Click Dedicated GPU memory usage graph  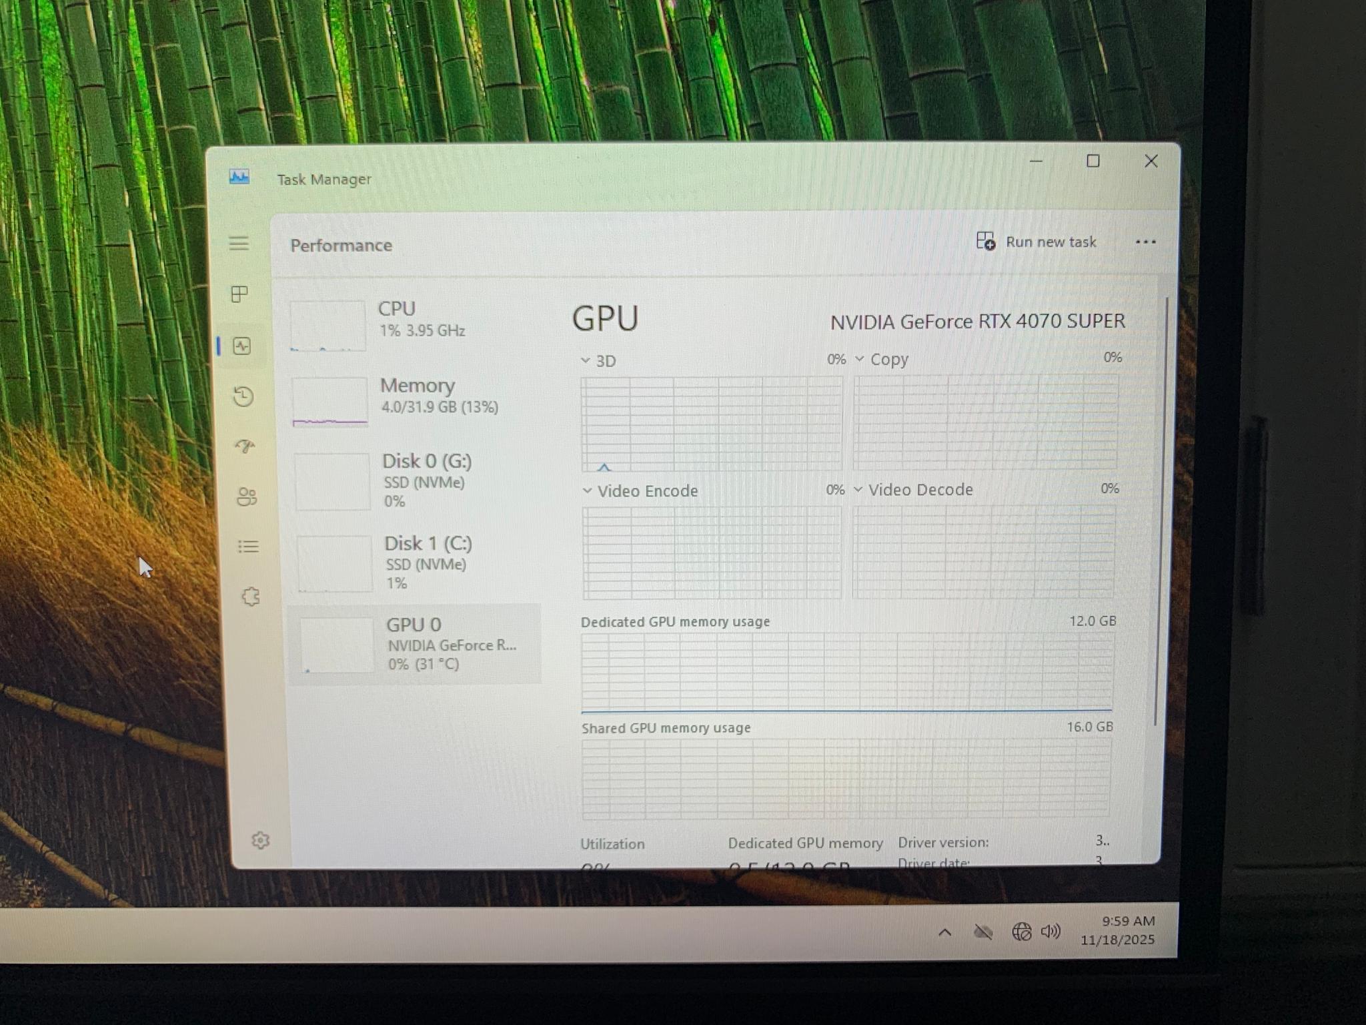click(x=847, y=673)
